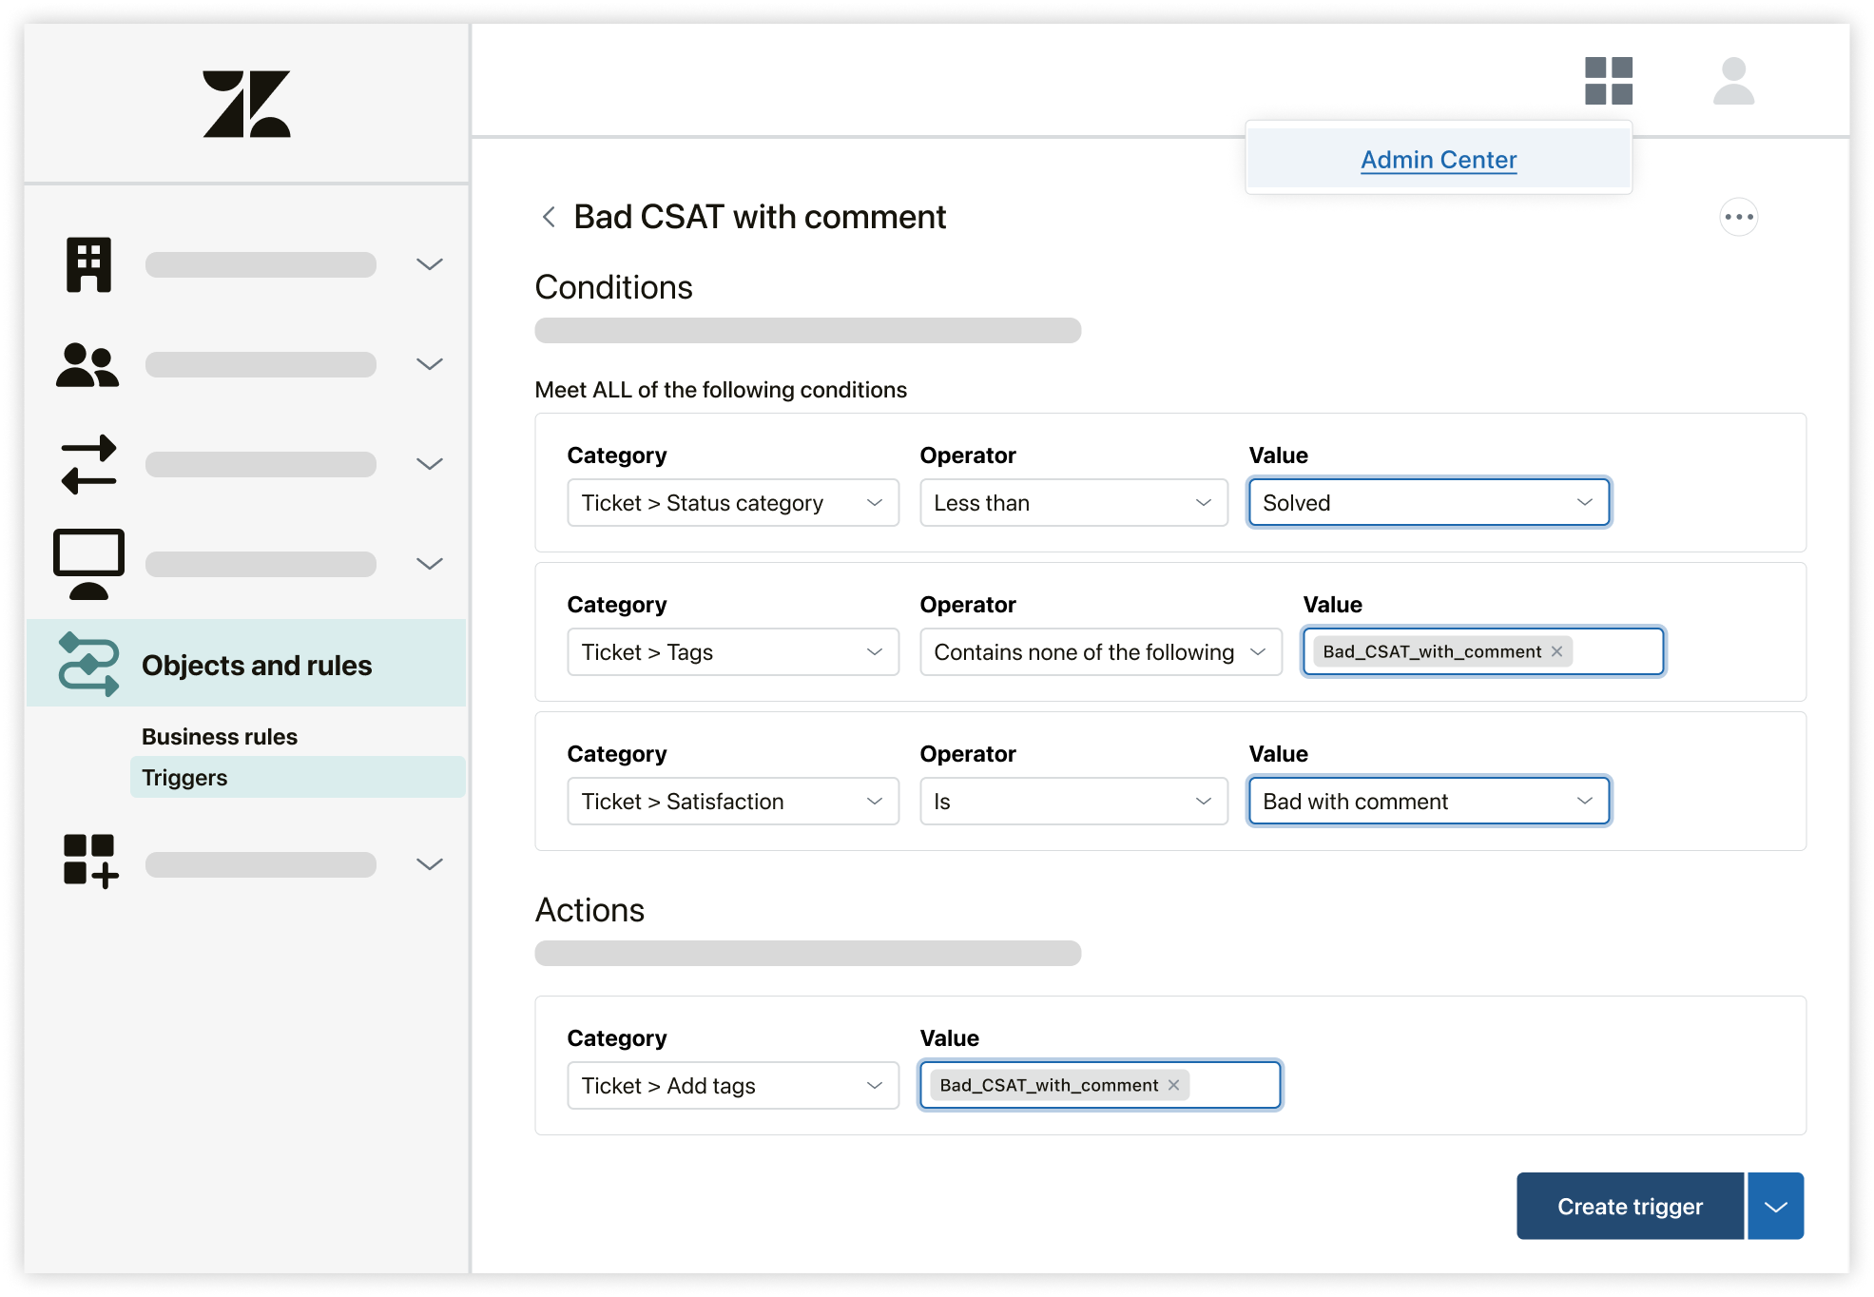Change the Less than operator dropdown
Image resolution: width=1874 pixels, height=1297 pixels.
pos(1072,503)
